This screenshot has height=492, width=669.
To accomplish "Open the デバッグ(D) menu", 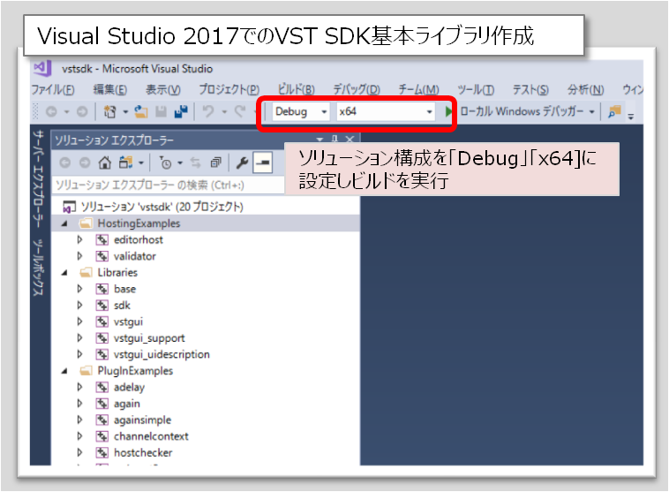I will tap(357, 89).
